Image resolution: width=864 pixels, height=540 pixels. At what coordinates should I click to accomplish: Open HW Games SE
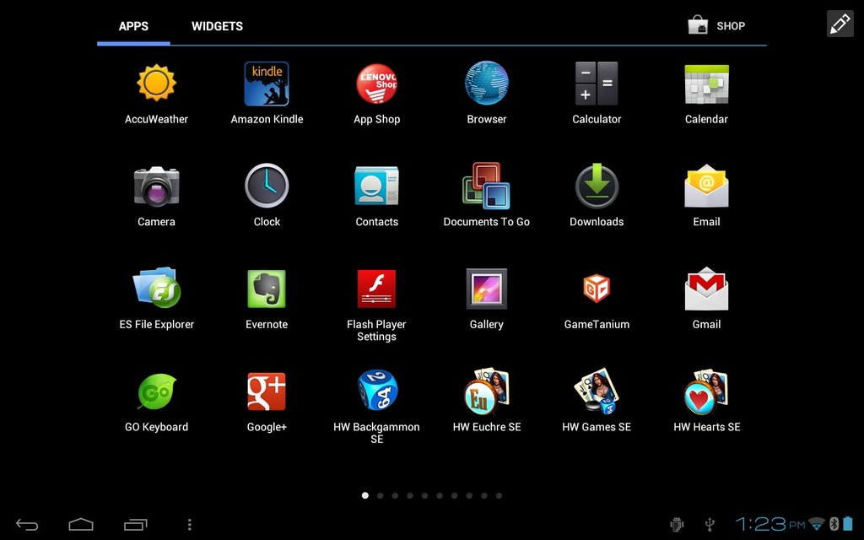click(597, 391)
